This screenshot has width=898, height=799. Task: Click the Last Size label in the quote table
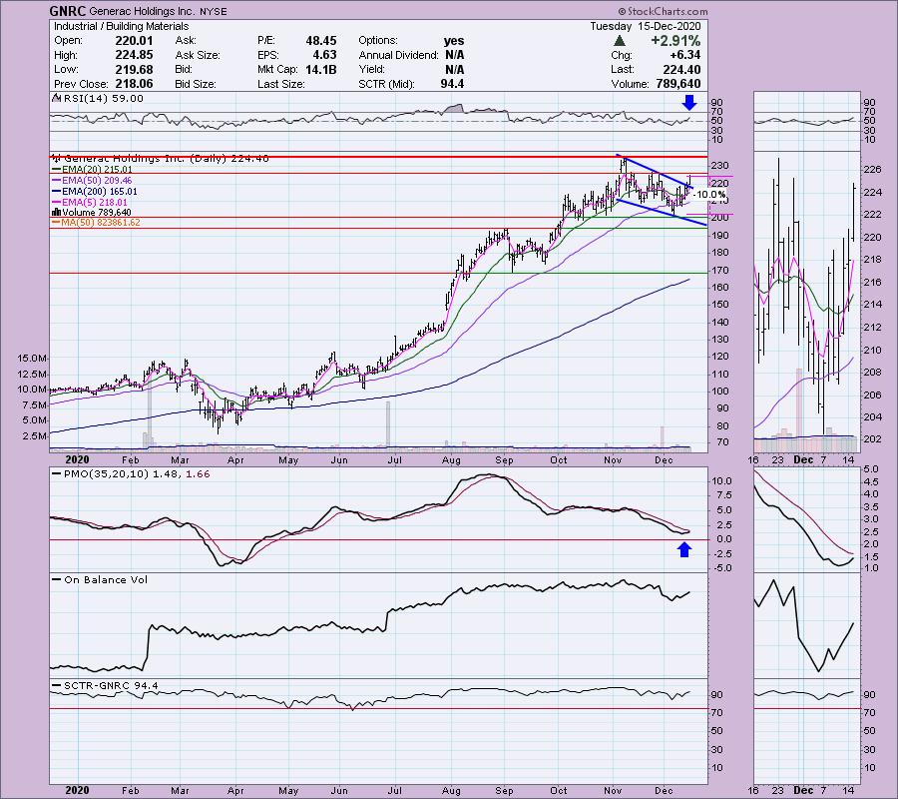[x=281, y=84]
